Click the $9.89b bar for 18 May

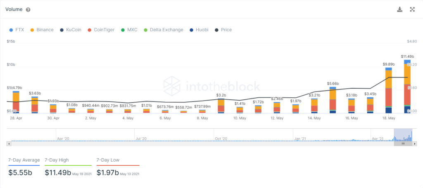(x=388, y=90)
